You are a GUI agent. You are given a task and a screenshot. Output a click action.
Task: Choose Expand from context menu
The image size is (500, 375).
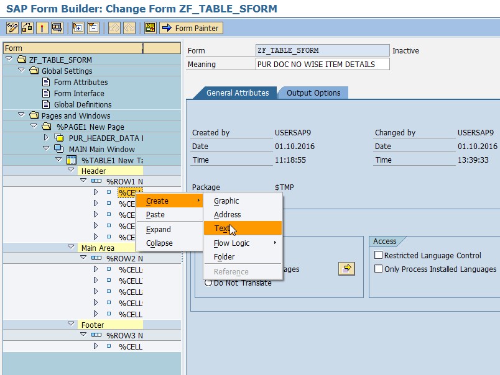(x=169, y=229)
